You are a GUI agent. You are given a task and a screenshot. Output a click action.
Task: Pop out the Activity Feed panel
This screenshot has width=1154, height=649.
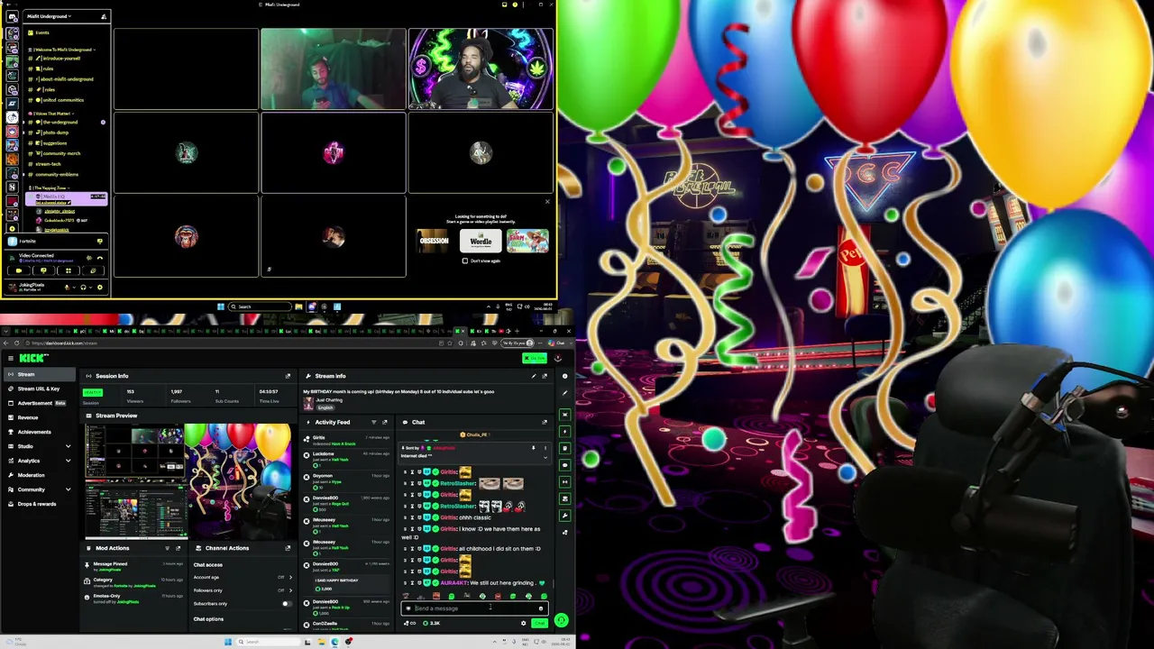point(385,422)
